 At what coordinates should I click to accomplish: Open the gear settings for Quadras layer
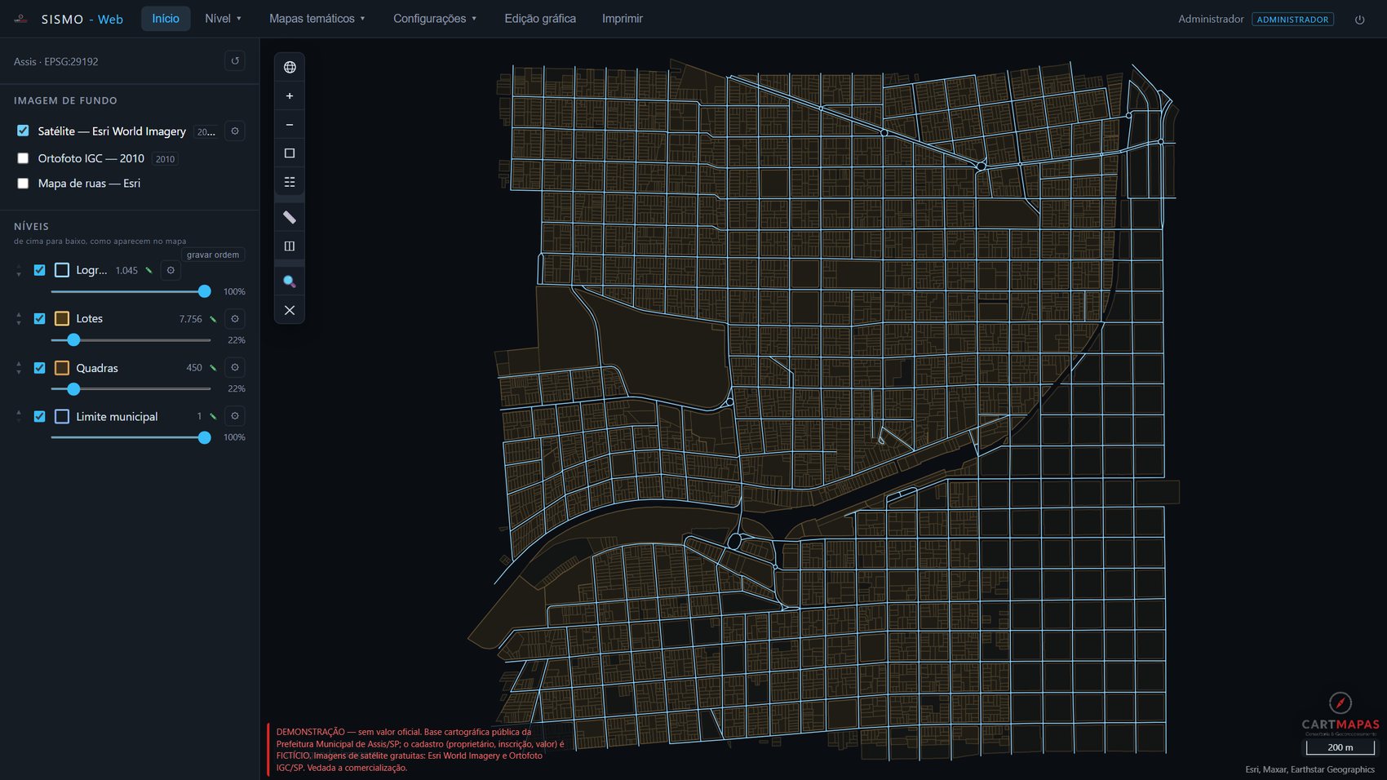pyautogui.click(x=235, y=368)
